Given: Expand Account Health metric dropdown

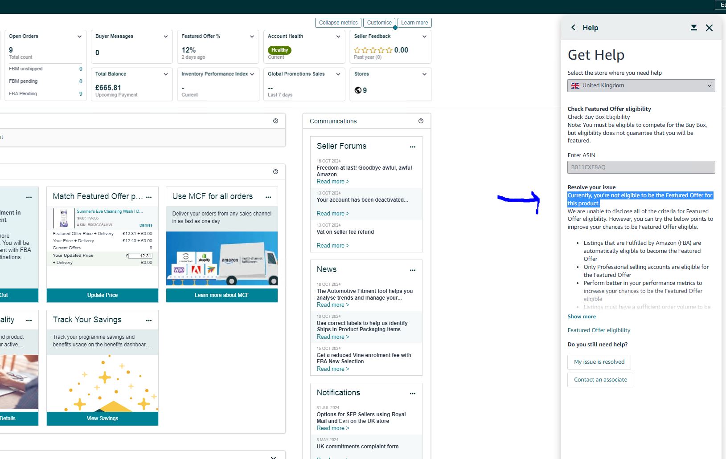Looking at the screenshot, I should tap(338, 37).
